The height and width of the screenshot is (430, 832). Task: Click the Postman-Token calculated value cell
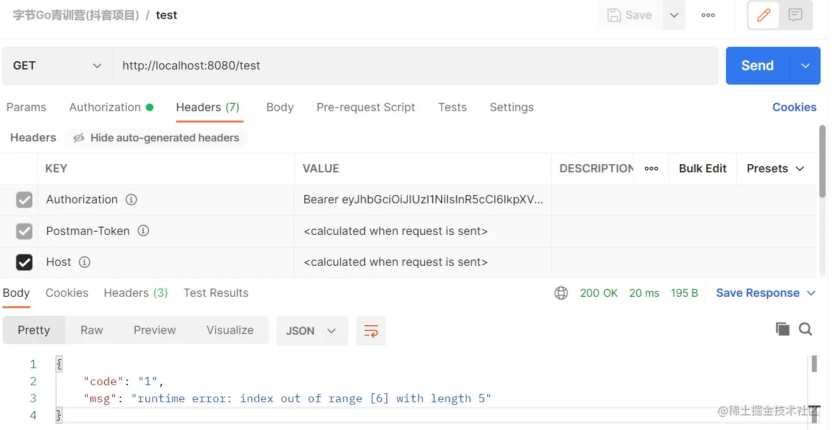423,231
